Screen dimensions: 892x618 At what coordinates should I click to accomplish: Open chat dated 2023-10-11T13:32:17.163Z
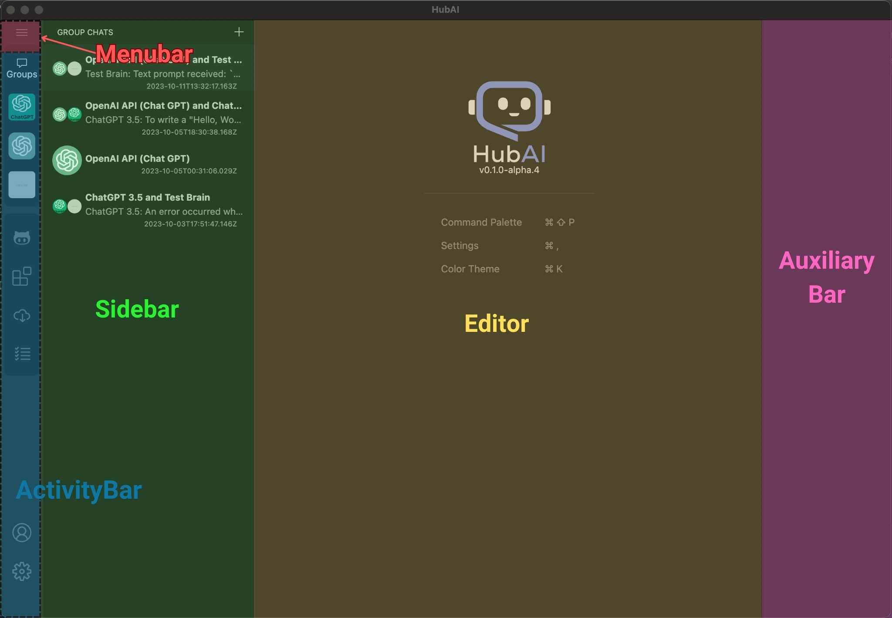pos(148,68)
